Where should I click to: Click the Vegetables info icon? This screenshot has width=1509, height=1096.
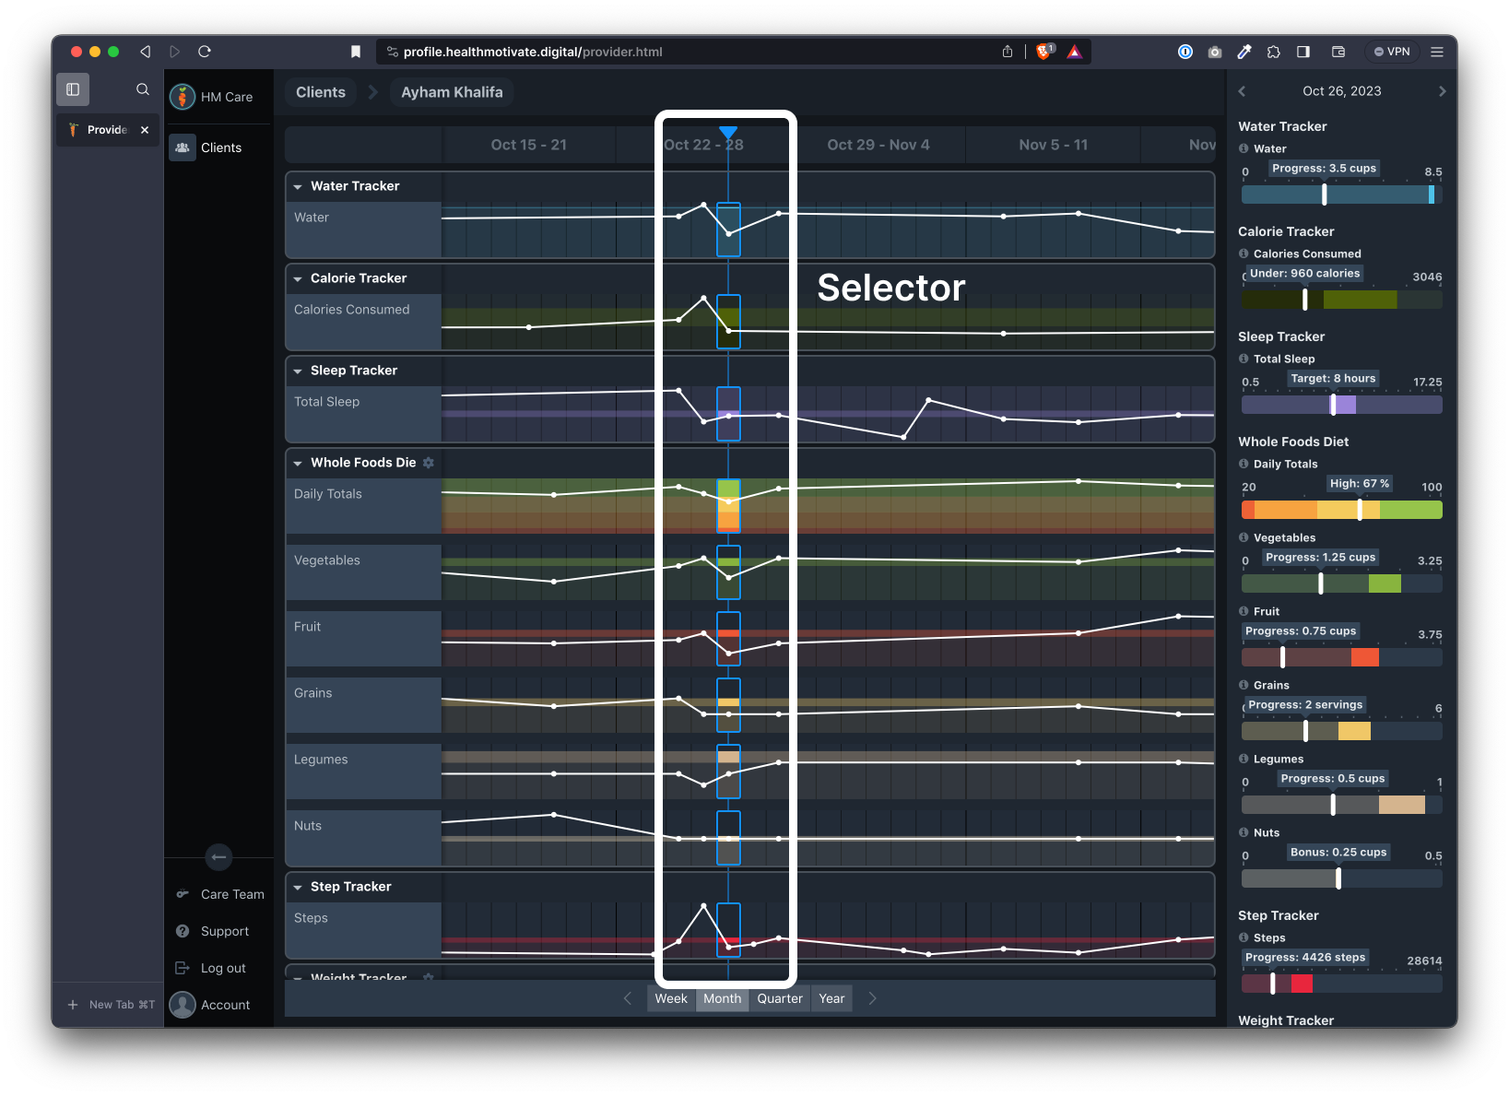[1244, 537]
